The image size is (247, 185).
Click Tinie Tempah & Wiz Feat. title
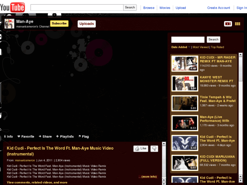coord(218,99)
